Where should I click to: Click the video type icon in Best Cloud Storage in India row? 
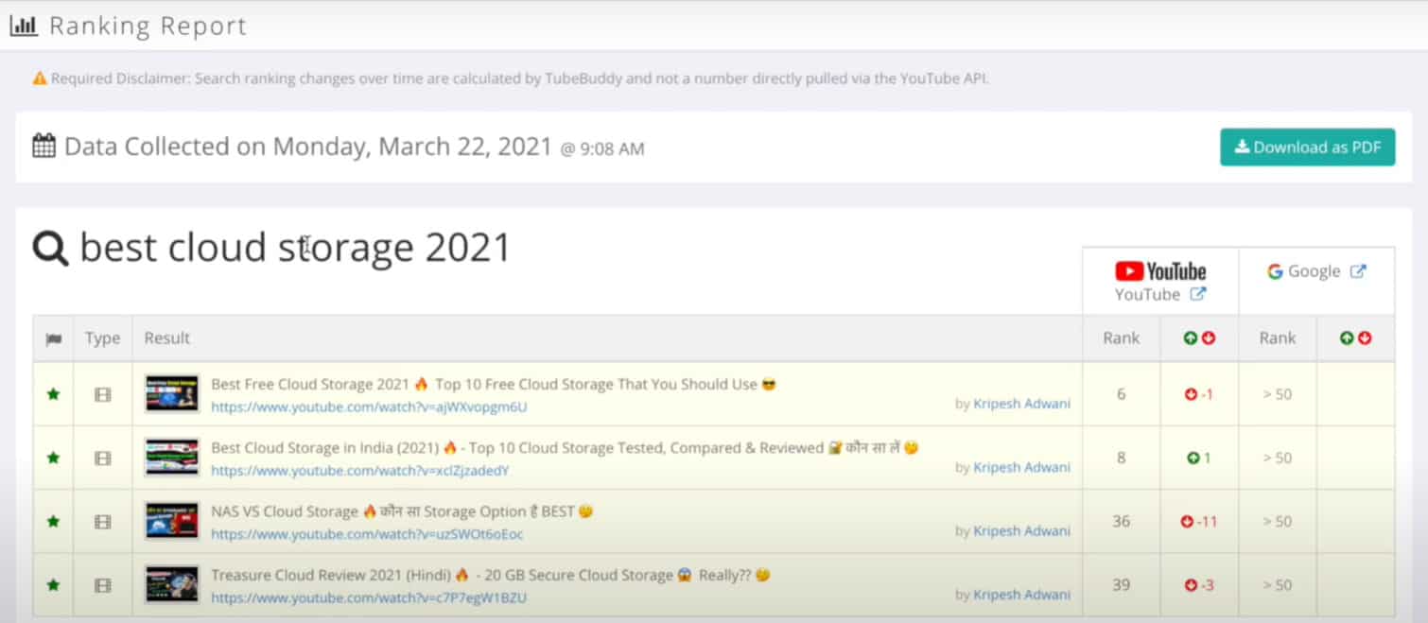tap(103, 458)
